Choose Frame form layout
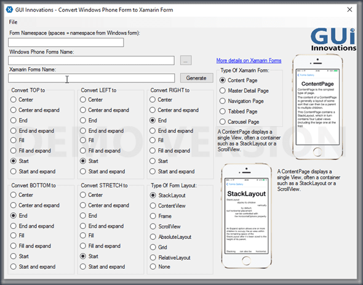Viewport: 363px width, 285px height. [x=161, y=216]
